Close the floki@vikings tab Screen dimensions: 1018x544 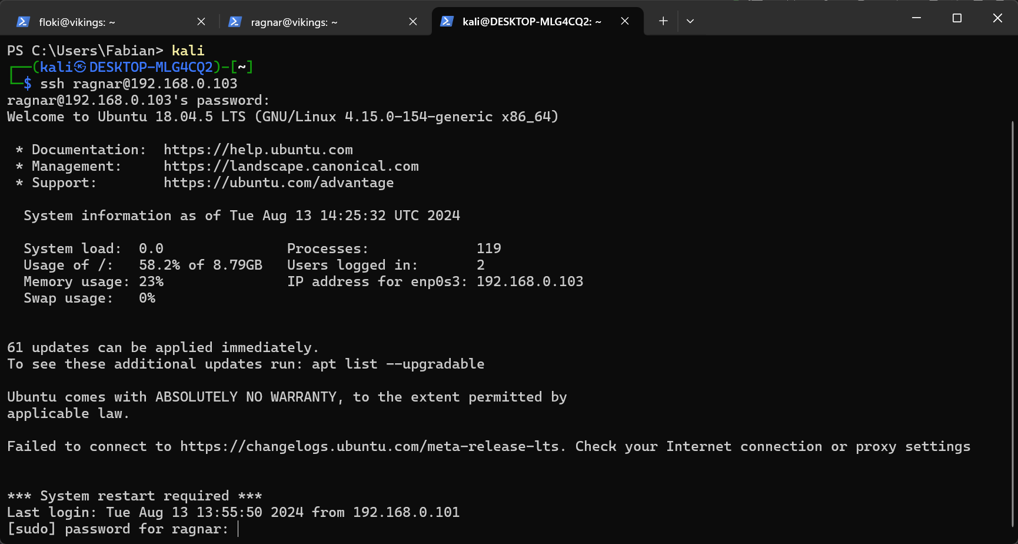[201, 22]
